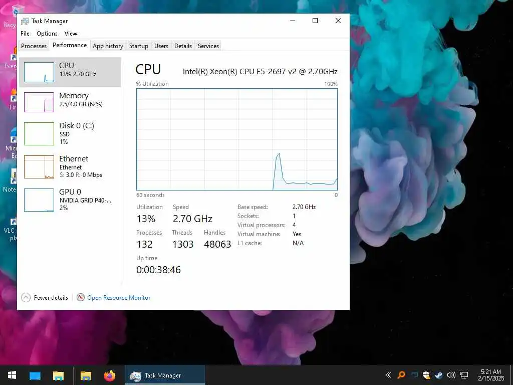Click the Resource Monitor gauge icon
This screenshot has width=513, height=385.
[x=81, y=297]
